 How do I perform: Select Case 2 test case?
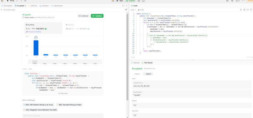point(148,74)
